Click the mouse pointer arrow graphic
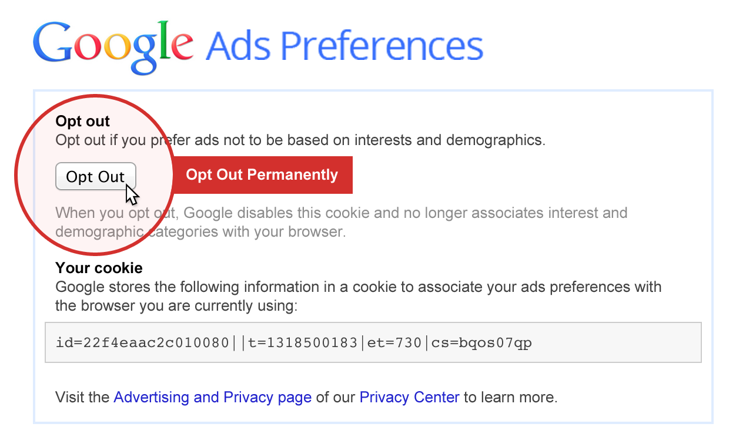Screen dimensions: 736x444 click(132, 194)
